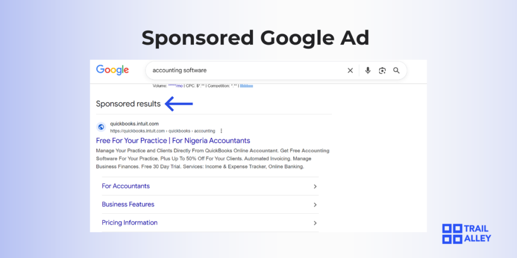Click the QuickBooks globe favicon
This screenshot has height=258, width=517.
[x=101, y=127]
